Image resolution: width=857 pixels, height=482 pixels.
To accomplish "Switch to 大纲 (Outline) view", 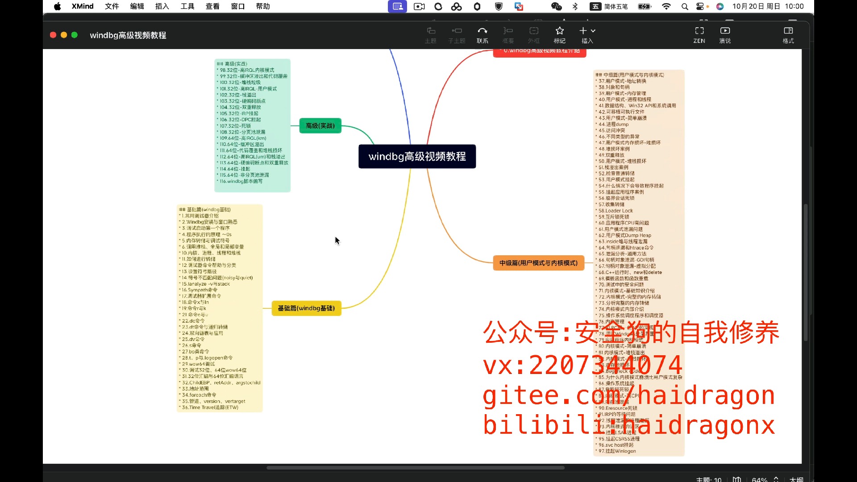I will click(x=796, y=479).
